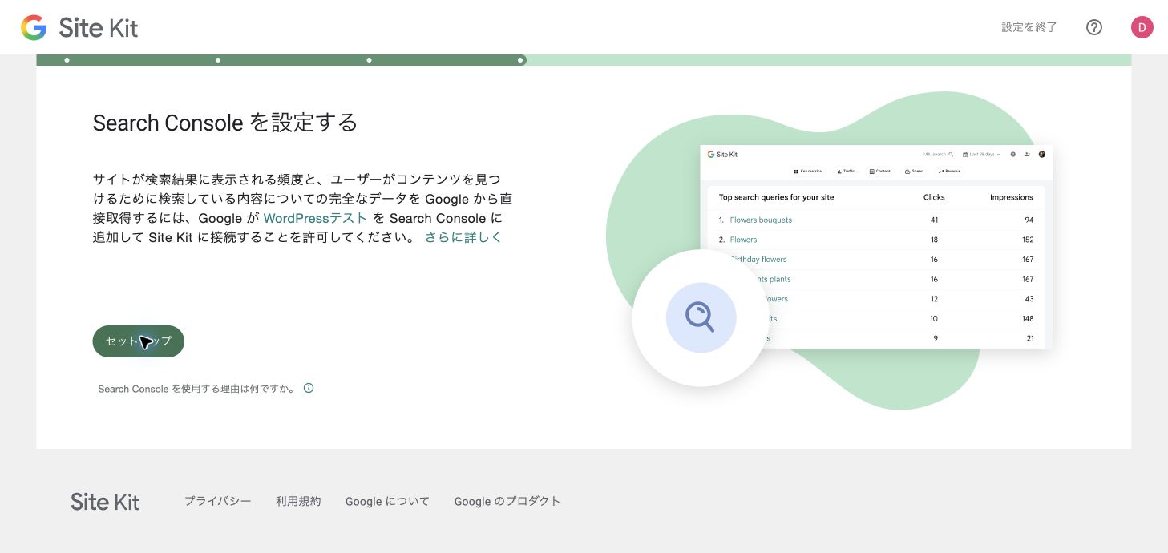Click 'Flowers bouquets' query in preview

pos(761,220)
